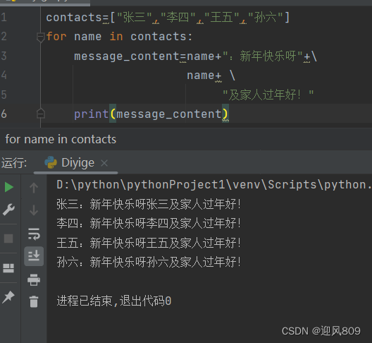Toggle Soft-Wrap in run console
372x343 pixels.
coord(34,234)
